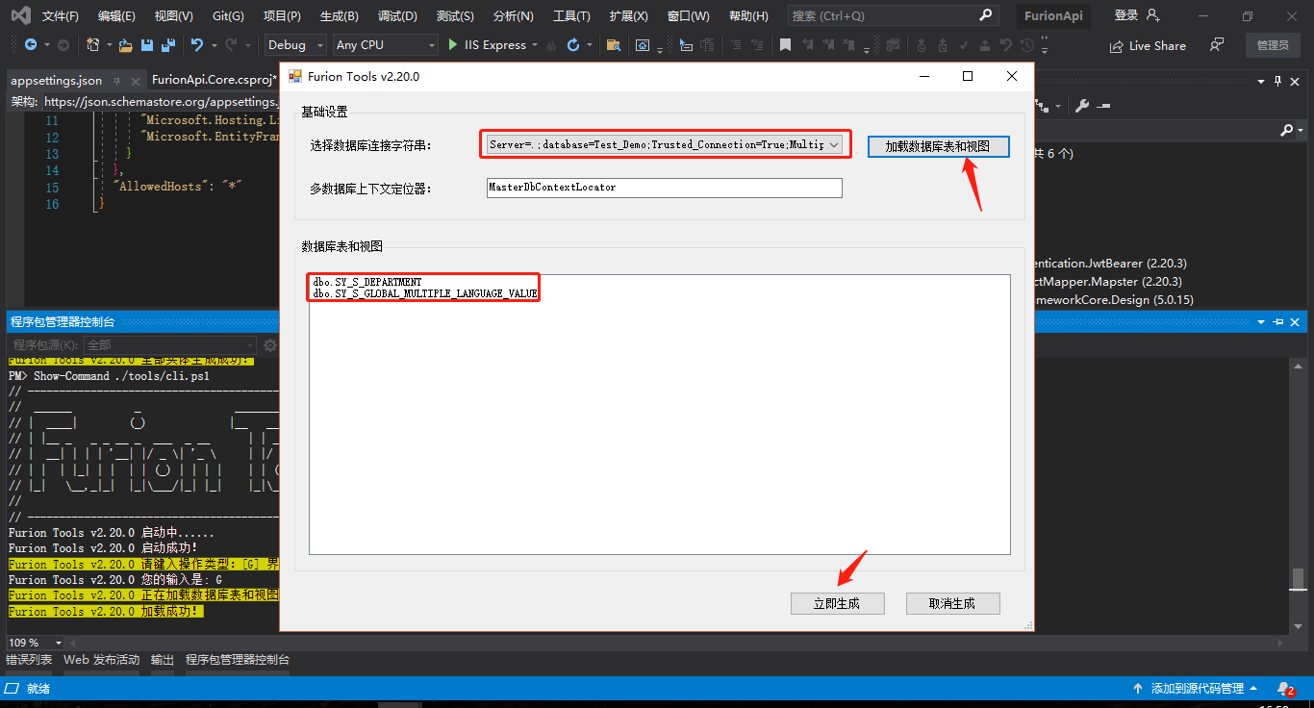This screenshot has width=1314, height=708.
Task: Click the Find in Files toolbar icon
Action: [616, 45]
